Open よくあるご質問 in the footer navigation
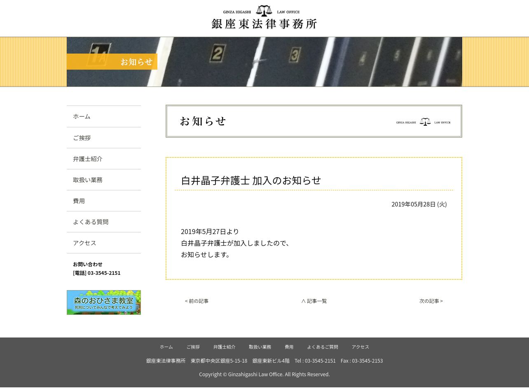The height and width of the screenshot is (389, 529). 323,347
